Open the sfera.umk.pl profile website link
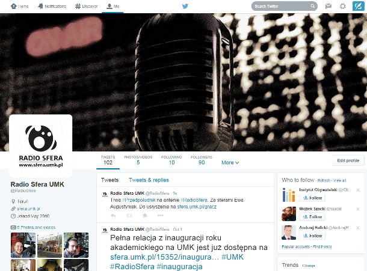This screenshot has width=367, height=271. tap(28, 209)
